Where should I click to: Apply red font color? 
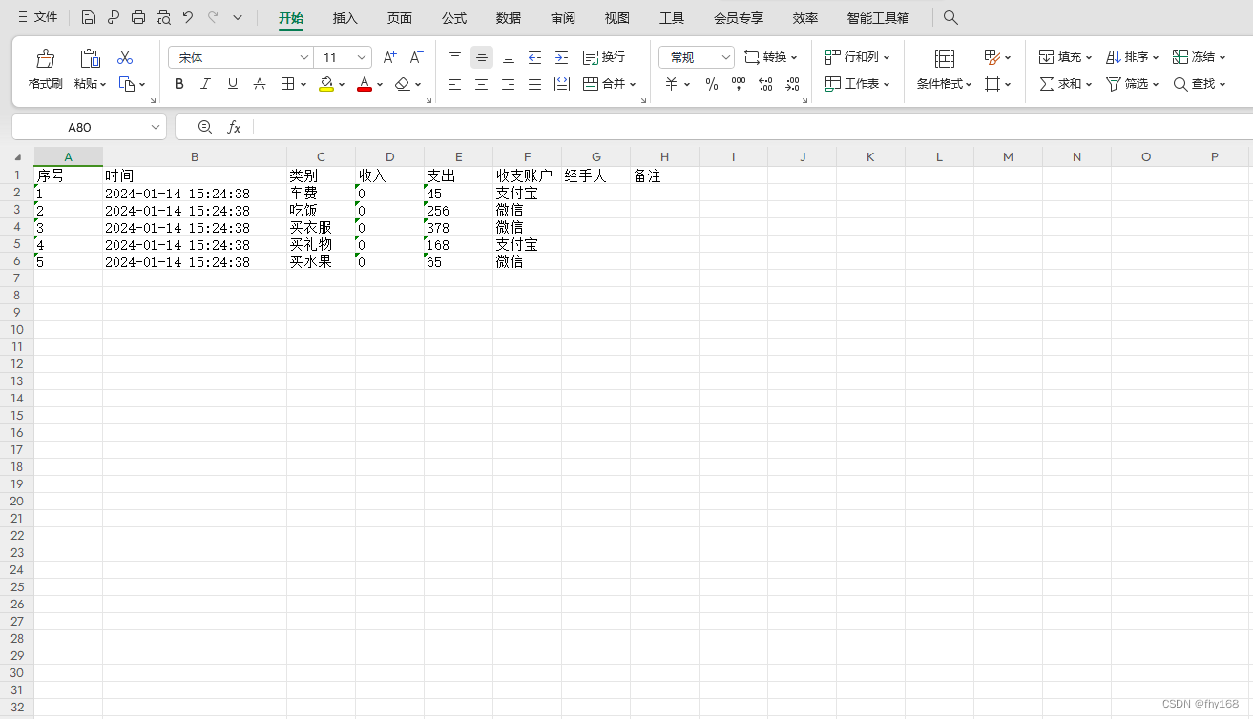pyautogui.click(x=365, y=84)
